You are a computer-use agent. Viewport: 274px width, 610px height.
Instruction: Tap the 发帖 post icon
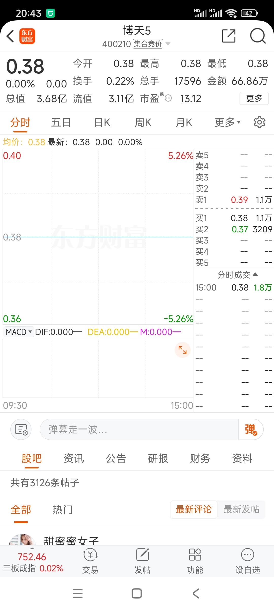(143, 561)
